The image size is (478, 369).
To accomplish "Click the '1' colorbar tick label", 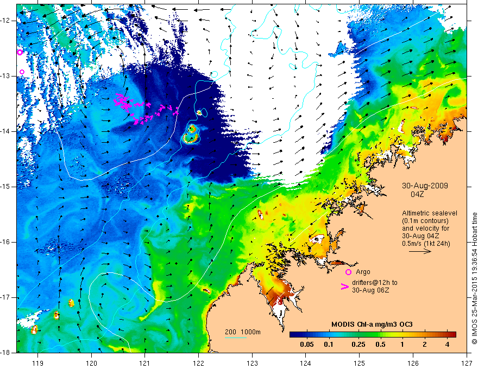I will (402, 345).
